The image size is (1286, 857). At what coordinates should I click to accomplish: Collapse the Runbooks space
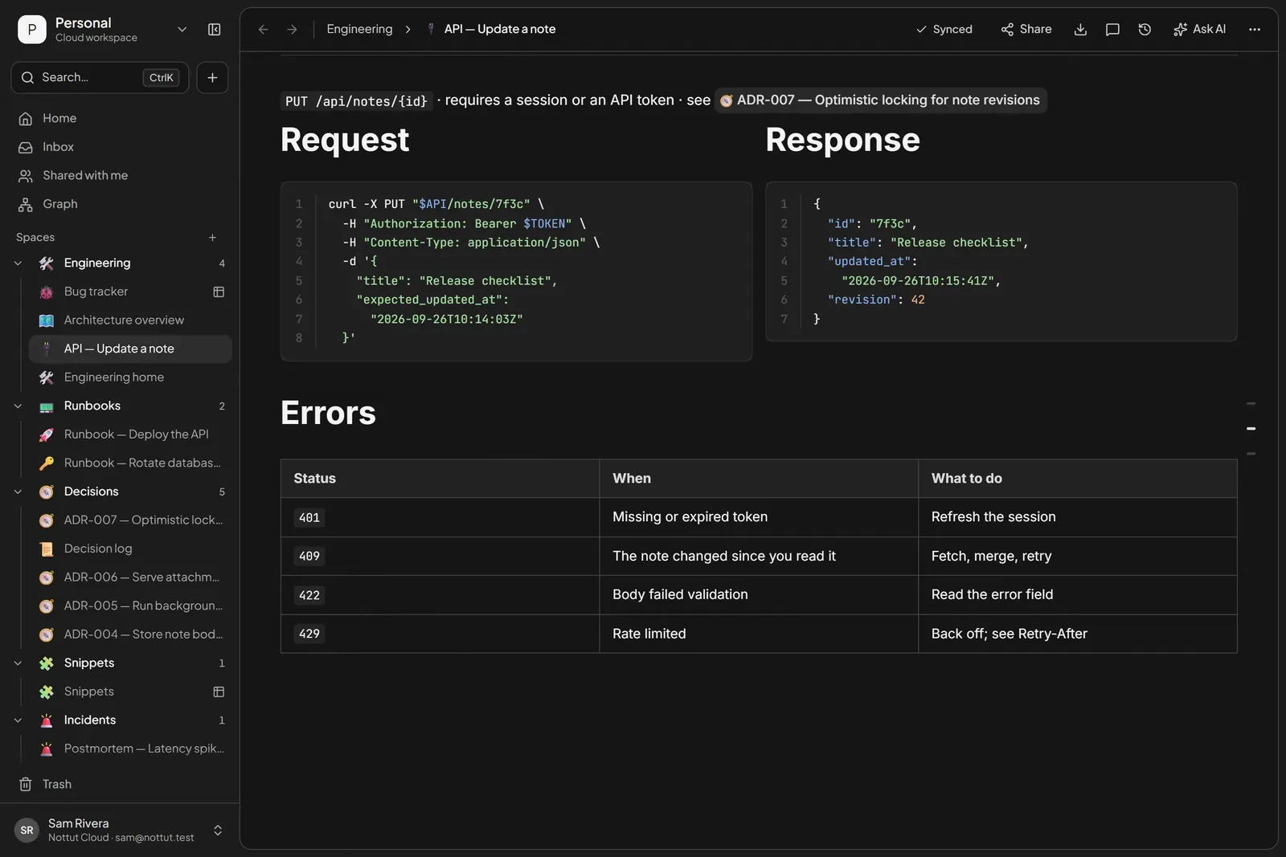point(18,406)
